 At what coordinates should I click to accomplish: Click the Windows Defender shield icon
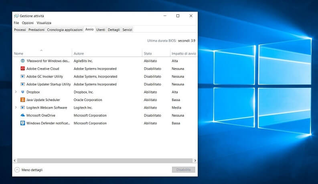tap(23, 123)
